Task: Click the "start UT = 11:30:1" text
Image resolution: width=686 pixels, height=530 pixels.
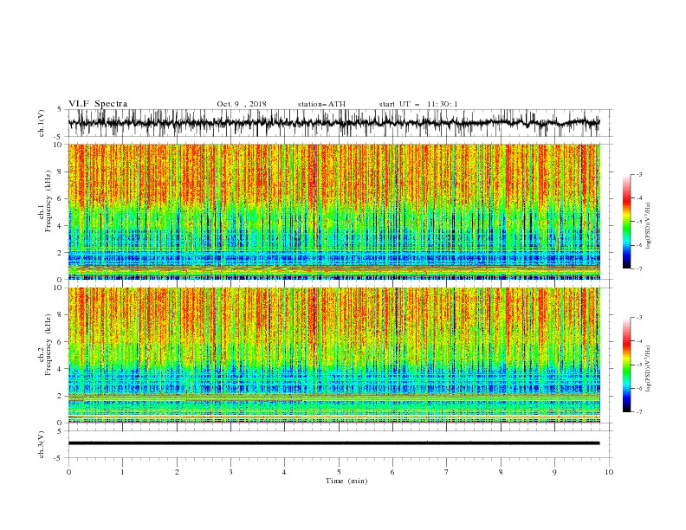Action: (x=418, y=104)
